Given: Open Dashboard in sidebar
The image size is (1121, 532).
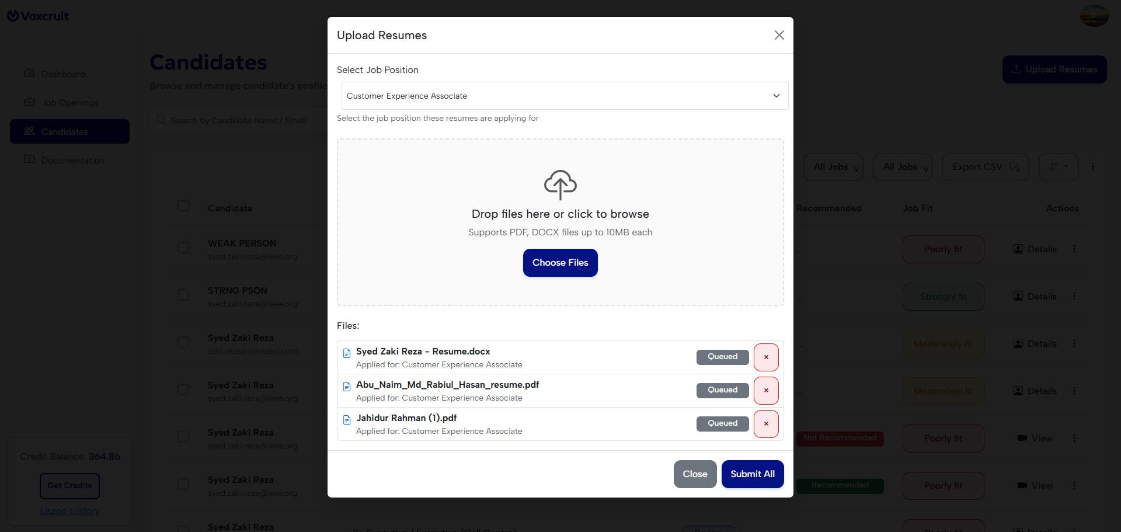Looking at the screenshot, I should tap(69, 74).
